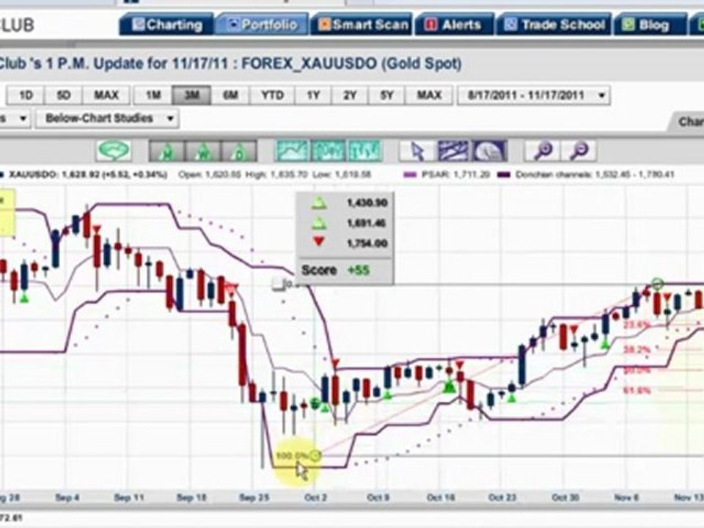704x528 pixels.
Task: Click the green circle Fibonacci handle at chart top
Action: coord(657,284)
